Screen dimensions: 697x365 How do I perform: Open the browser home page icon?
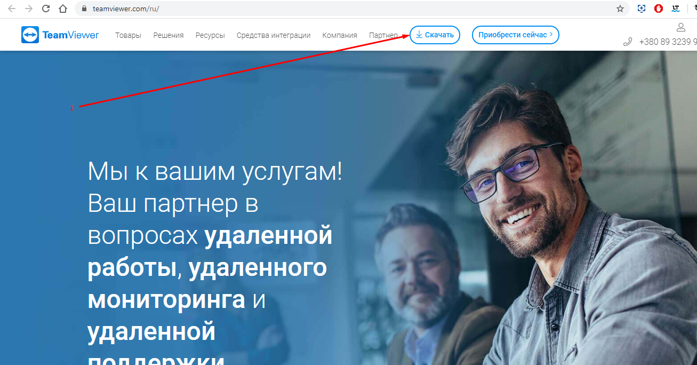63,9
